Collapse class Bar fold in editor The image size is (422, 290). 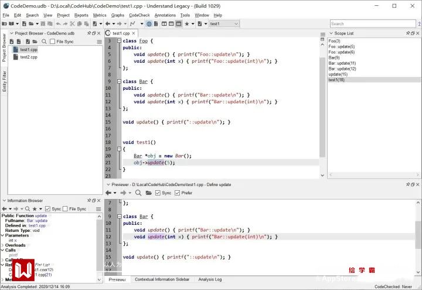point(119,81)
